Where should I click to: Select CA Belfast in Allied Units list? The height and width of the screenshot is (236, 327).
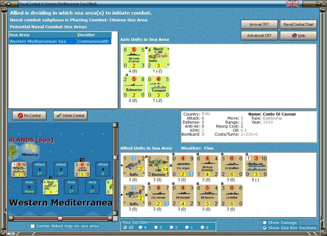[232, 195]
